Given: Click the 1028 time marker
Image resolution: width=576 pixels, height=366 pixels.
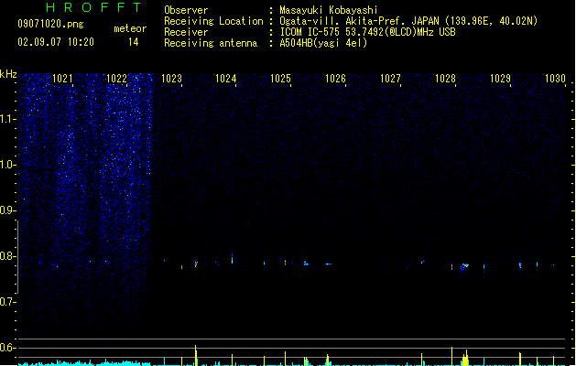Looking at the screenshot, I should pos(445,79).
